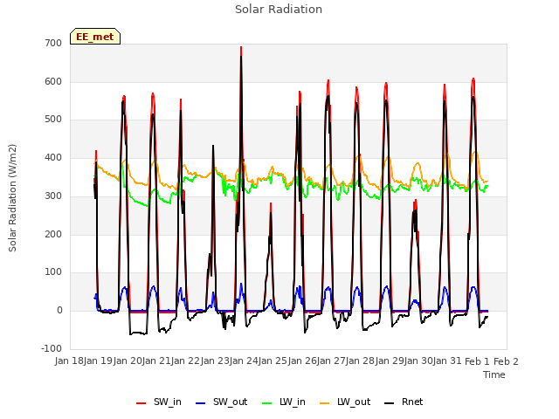Click the Jan 30 x-axis tick label

418,361
